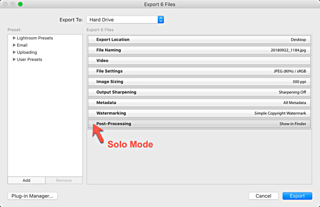Cancel the export dialog
The image size is (320, 207).
(x=263, y=196)
